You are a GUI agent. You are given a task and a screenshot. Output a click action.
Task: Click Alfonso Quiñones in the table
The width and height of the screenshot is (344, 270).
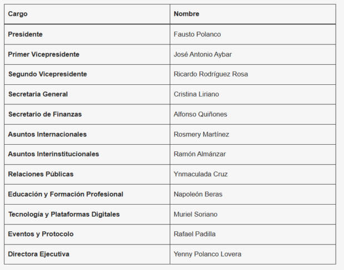pos(200,114)
